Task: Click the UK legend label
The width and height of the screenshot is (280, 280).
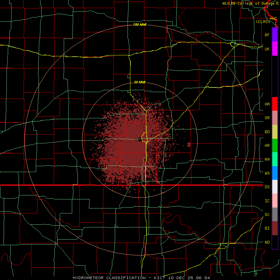Action: [267, 49]
